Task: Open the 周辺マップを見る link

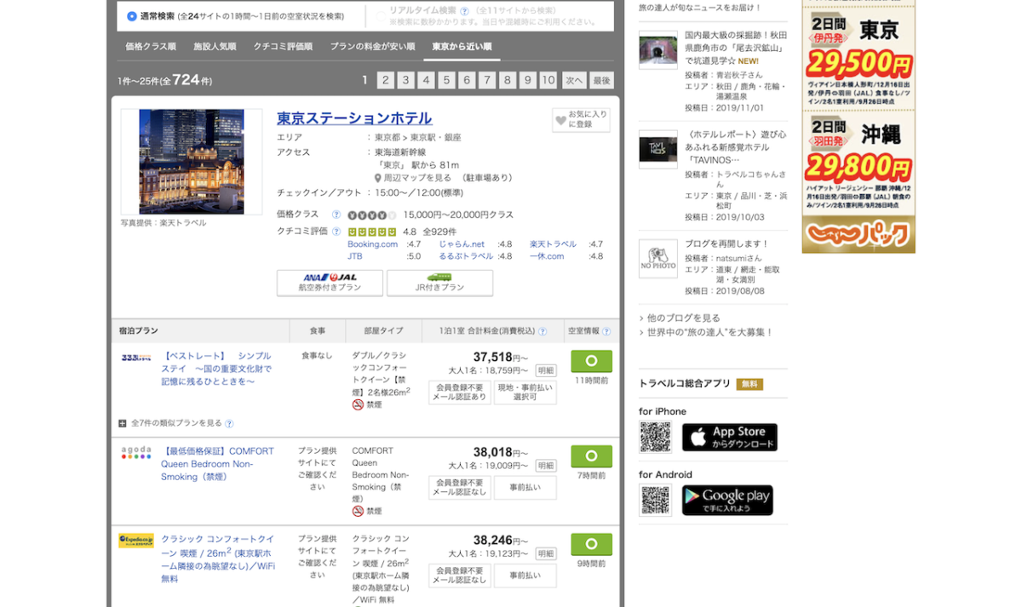Action: tap(417, 178)
